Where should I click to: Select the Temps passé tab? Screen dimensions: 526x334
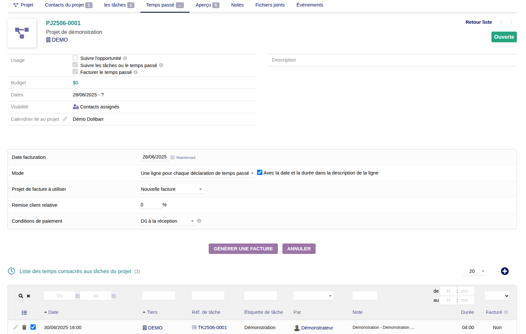point(165,5)
